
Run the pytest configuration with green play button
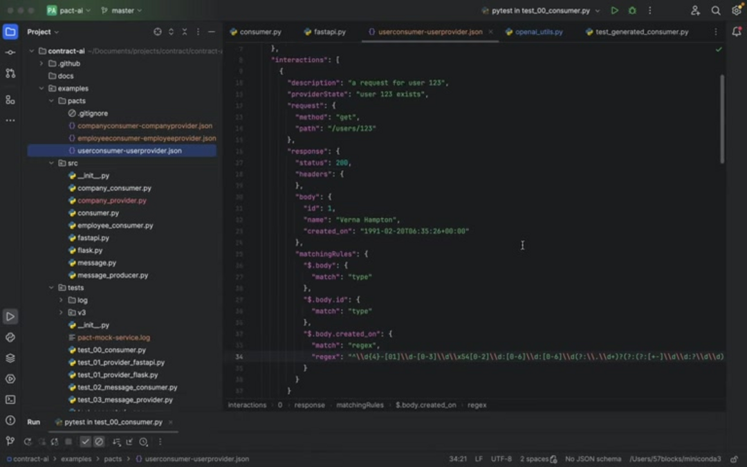tap(614, 11)
